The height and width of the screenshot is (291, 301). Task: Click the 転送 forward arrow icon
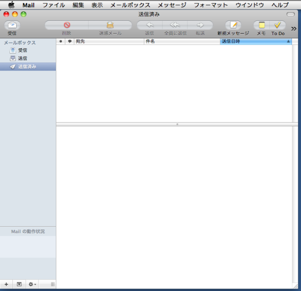pyautogui.click(x=200, y=26)
